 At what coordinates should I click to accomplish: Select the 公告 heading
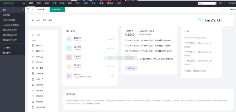(187, 31)
